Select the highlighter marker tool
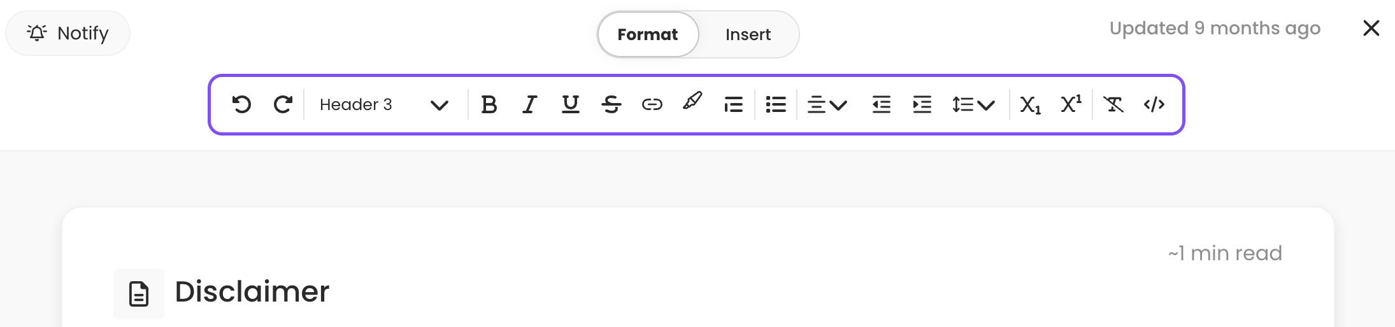The height and width of the screenshot is (327, 1395). click(x=692, y=102)
